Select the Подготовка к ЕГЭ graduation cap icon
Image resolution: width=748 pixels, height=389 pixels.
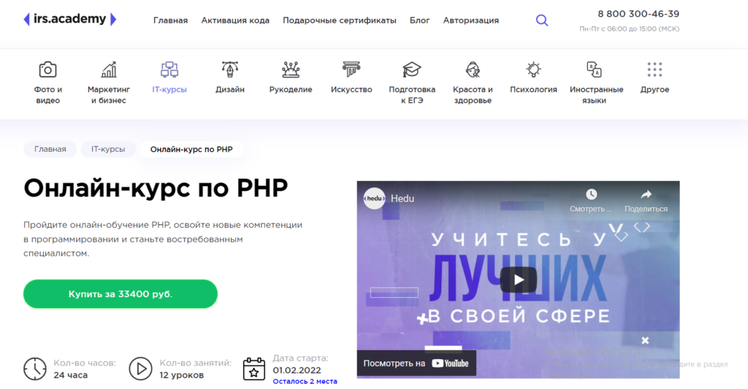coord(412,69)
